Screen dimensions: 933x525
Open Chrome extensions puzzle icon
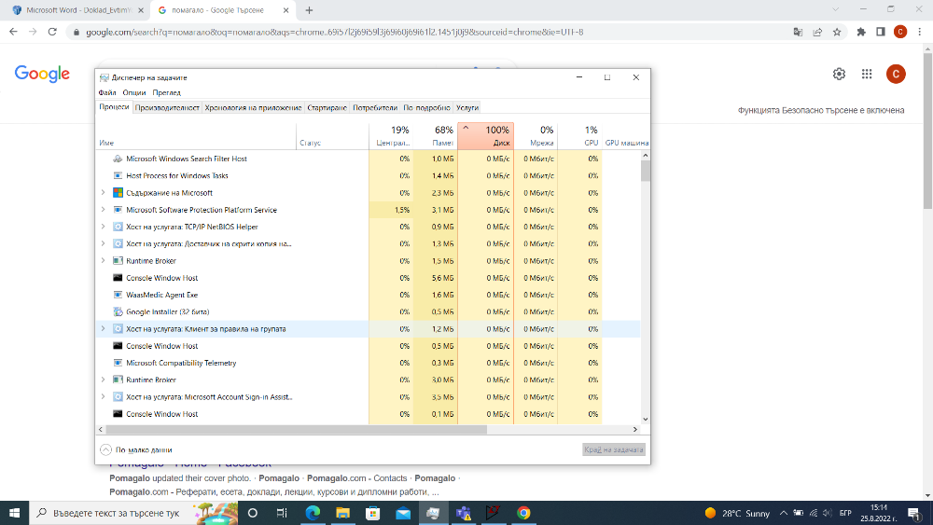pos(861,32)
